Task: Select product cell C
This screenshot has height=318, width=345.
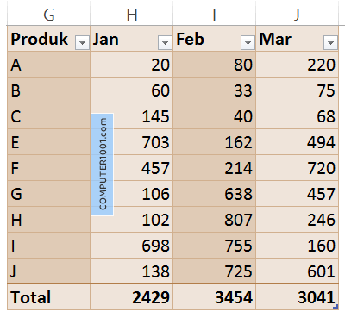Action: click(x=48, y=116)
